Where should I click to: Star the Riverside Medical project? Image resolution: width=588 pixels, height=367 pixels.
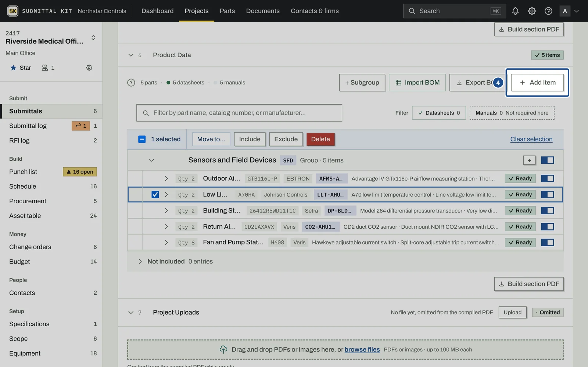point(21,68)
